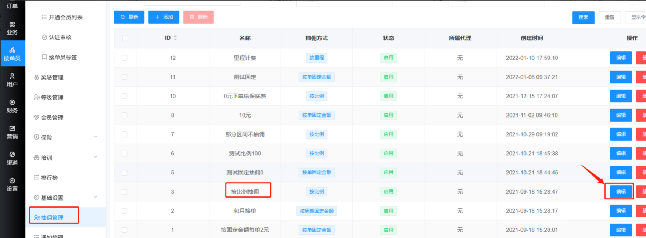Open the 营销 marketing icon
Screen dimensions: 646x238
tap(12, 132)
